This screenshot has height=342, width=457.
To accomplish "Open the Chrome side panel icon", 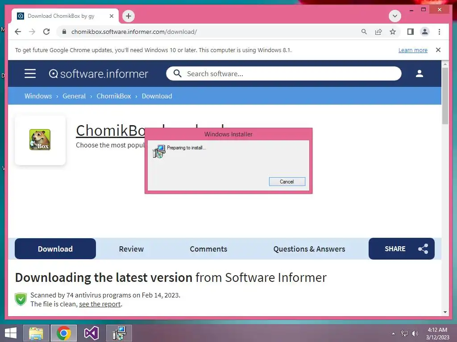I will coord(411,32).
